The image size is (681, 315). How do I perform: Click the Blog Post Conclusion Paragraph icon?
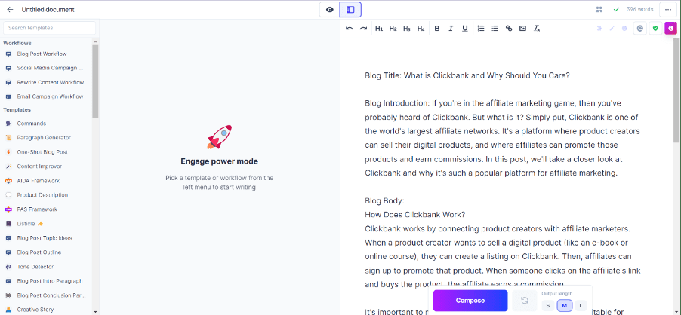[x=8, y=295]
